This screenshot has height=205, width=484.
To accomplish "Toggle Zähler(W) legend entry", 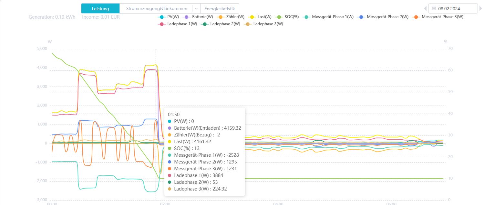I will tap(232, 17).
